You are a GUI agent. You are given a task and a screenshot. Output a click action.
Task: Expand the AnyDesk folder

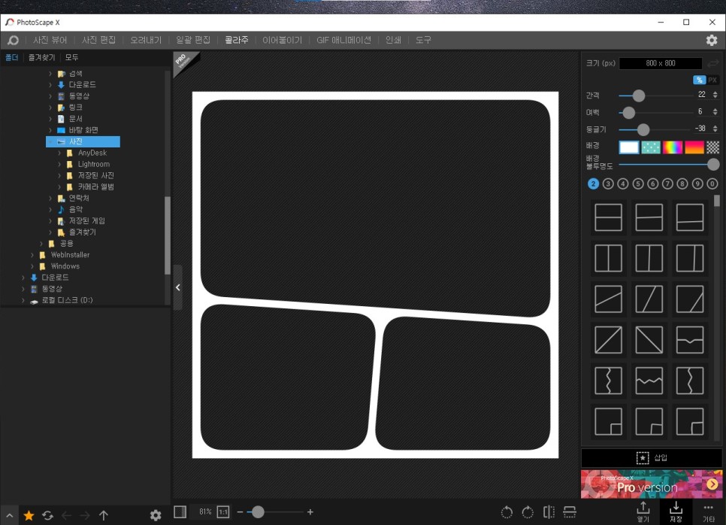[x=59, y=153]
